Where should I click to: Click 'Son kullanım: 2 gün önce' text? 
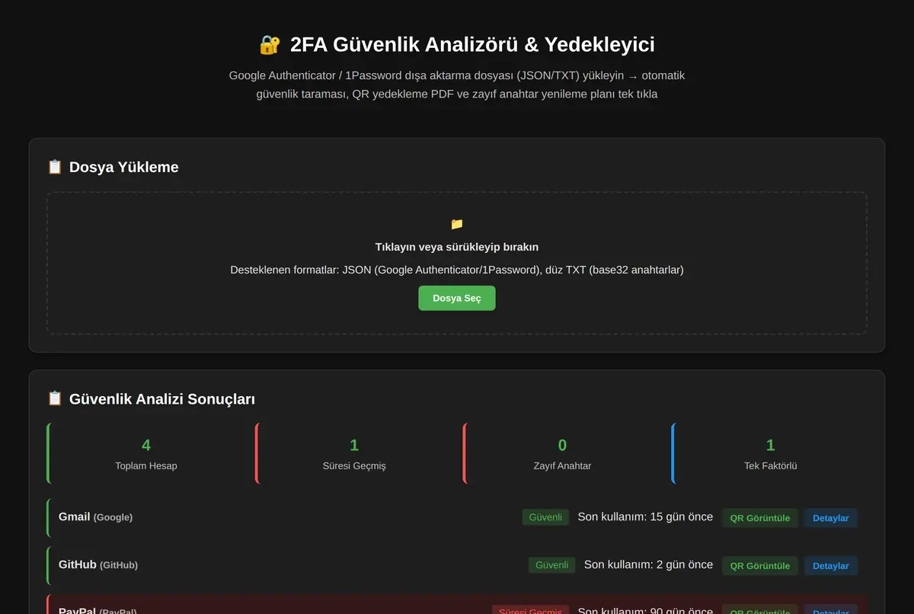pyautogui.click(x=648, y=564)
